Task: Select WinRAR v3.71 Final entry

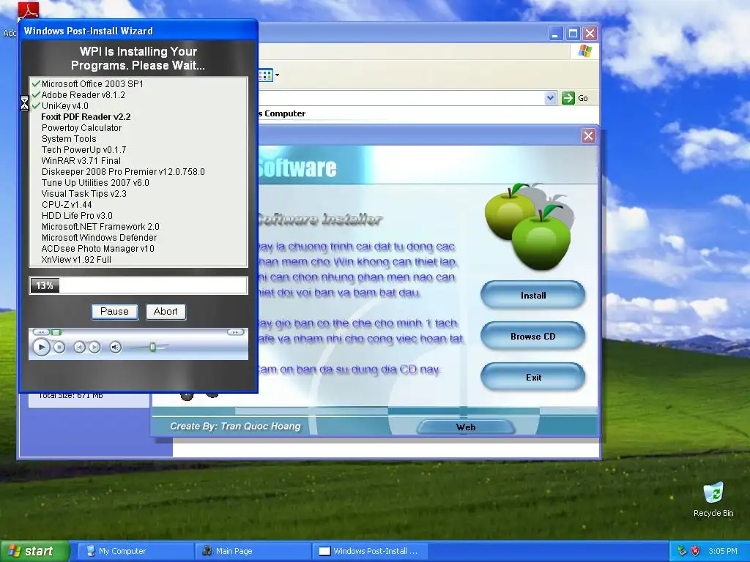Action: (x=81, y=160)
